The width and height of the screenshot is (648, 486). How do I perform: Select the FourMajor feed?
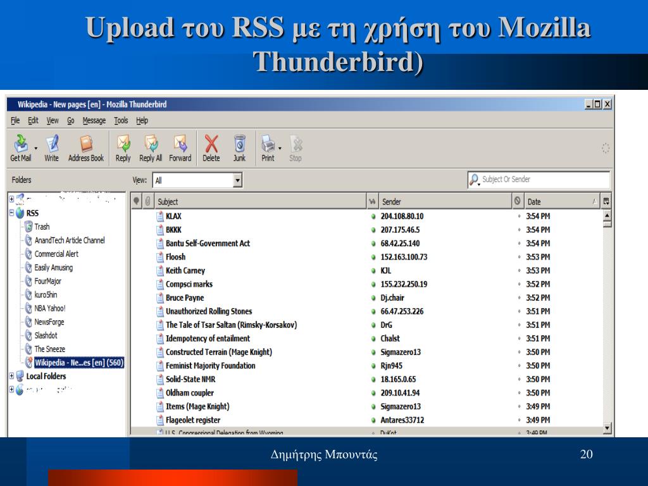(x=47, y=281)
